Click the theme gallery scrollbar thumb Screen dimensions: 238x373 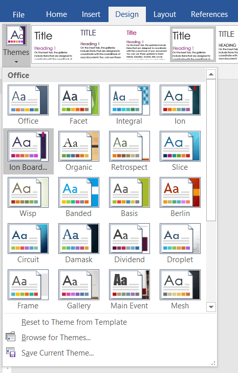211,150
